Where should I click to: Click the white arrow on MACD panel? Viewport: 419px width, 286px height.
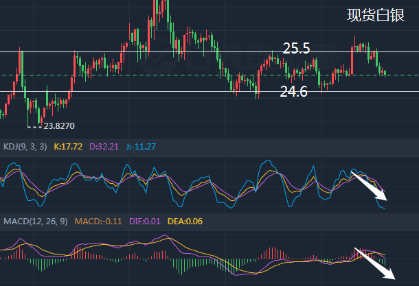(x=375, y=263)
